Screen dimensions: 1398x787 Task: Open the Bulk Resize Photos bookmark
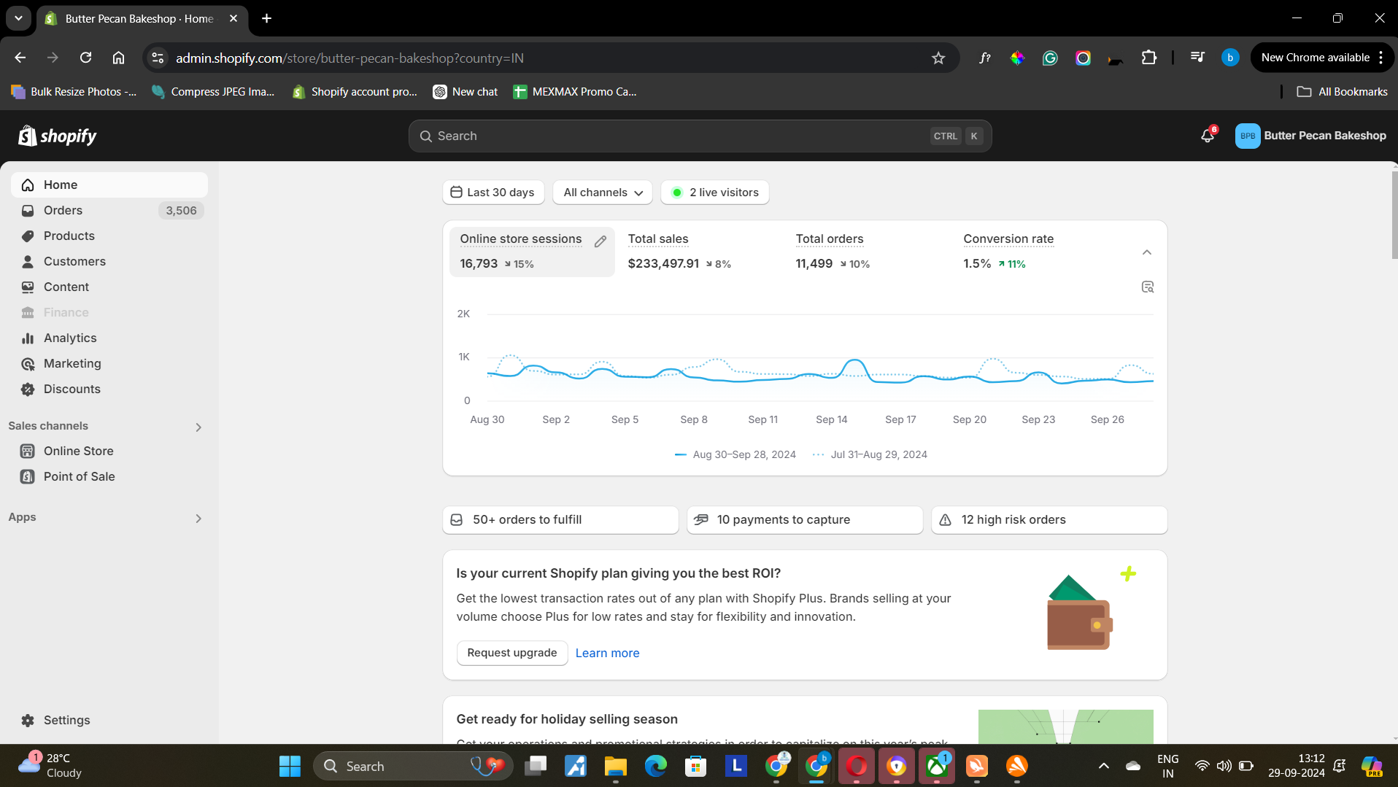click(x=74, y=92)
